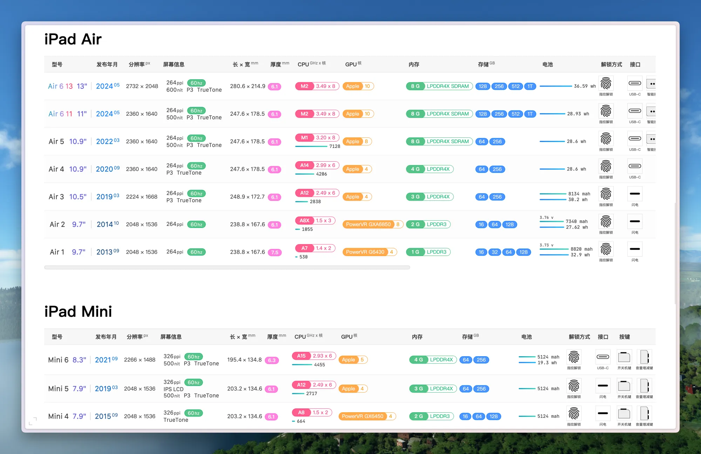
Task: Click 电池 column header in Mini table
Action: 526,337
